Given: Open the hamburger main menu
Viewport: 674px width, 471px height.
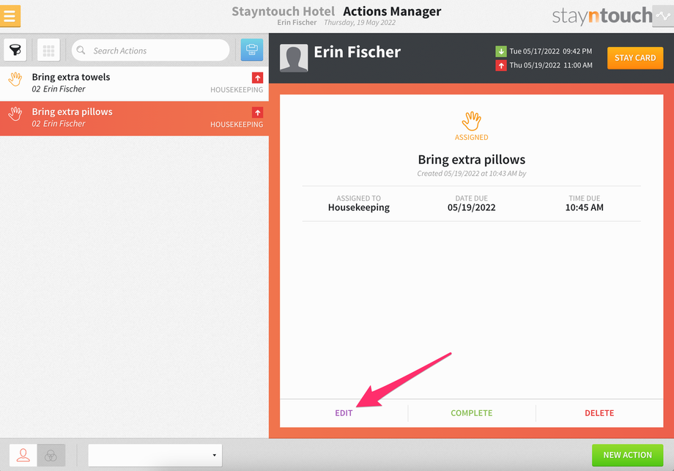Looking at the screenshot, I should coord(10,16).
